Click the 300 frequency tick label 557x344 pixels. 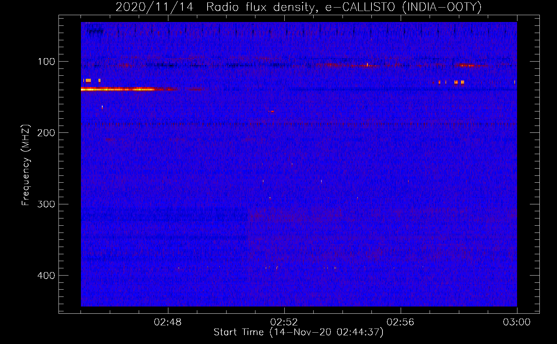pyautogui.click(x=46, y=204)
